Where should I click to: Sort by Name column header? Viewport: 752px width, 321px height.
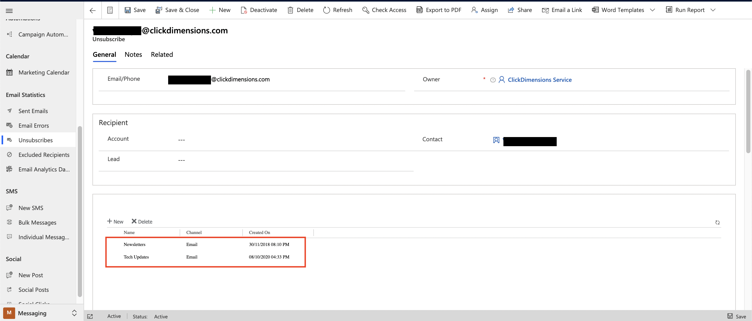[x=129, y=232]
